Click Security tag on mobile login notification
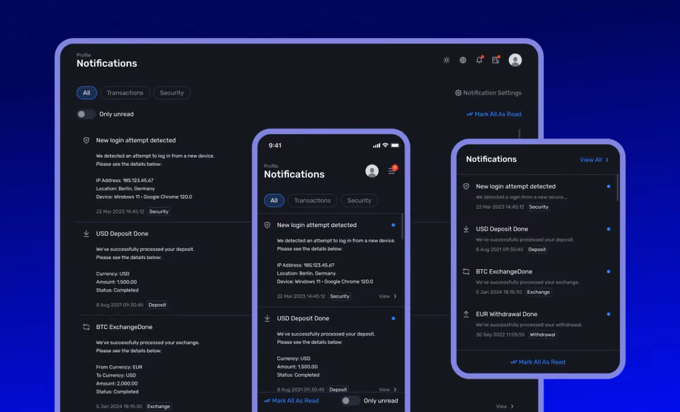The height and width of the screenshot is (412, 680). [339, 296]
